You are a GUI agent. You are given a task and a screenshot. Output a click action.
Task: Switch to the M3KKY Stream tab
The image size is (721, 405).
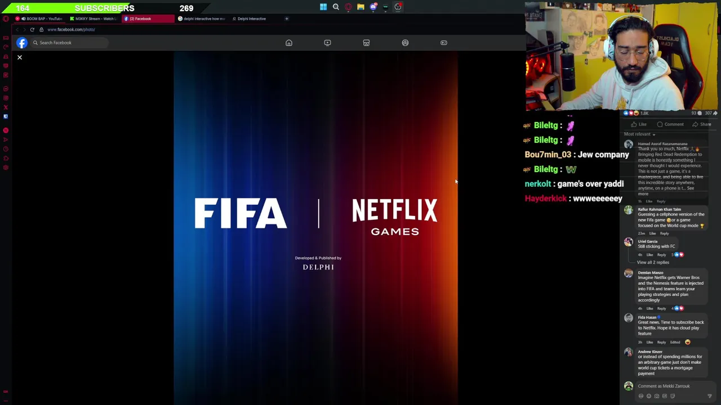[94, 19]
